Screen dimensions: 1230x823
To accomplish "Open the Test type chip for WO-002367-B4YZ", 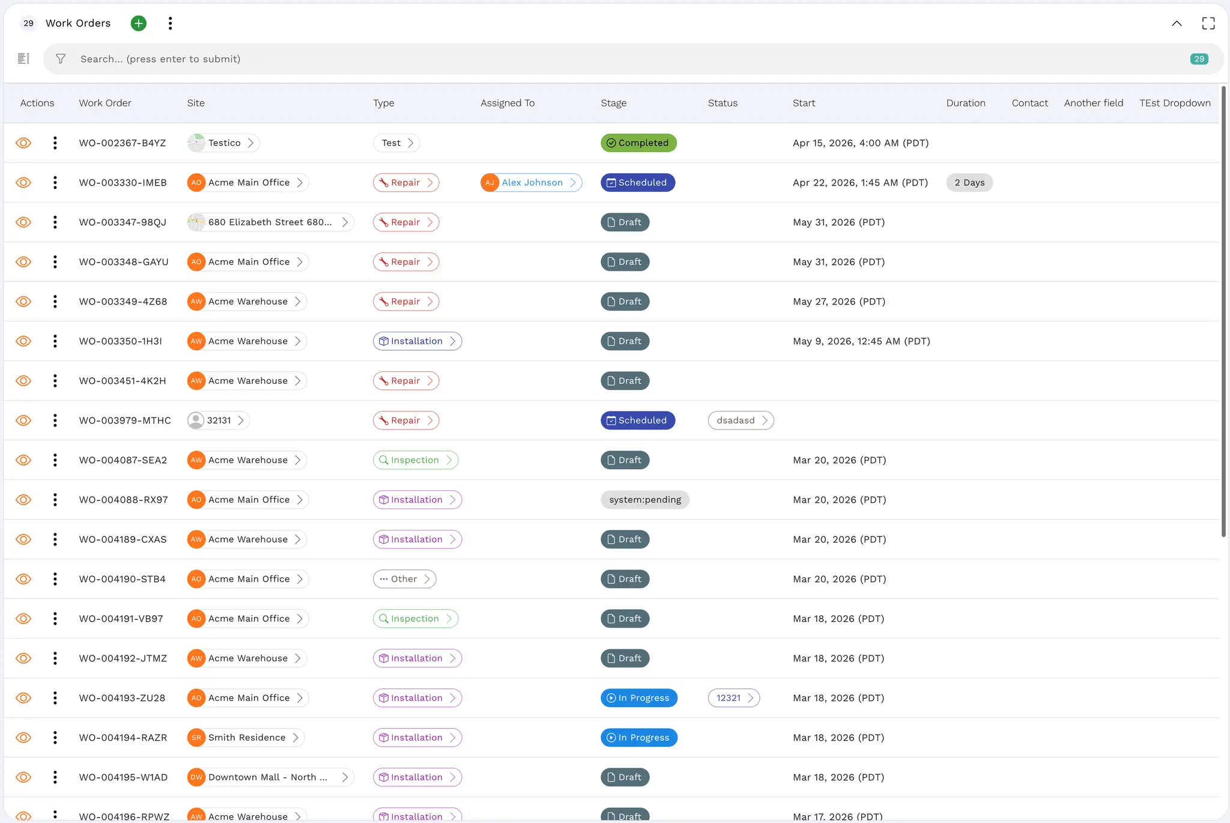I will (396, 143).
